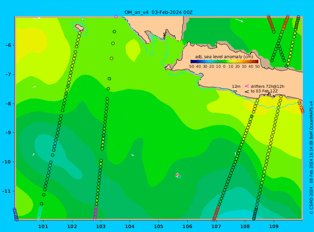The height and width of the screenshot is (232, 314).
Task: Click the blue circle cluster at bottom-left corner
Action: coord(16,215)
